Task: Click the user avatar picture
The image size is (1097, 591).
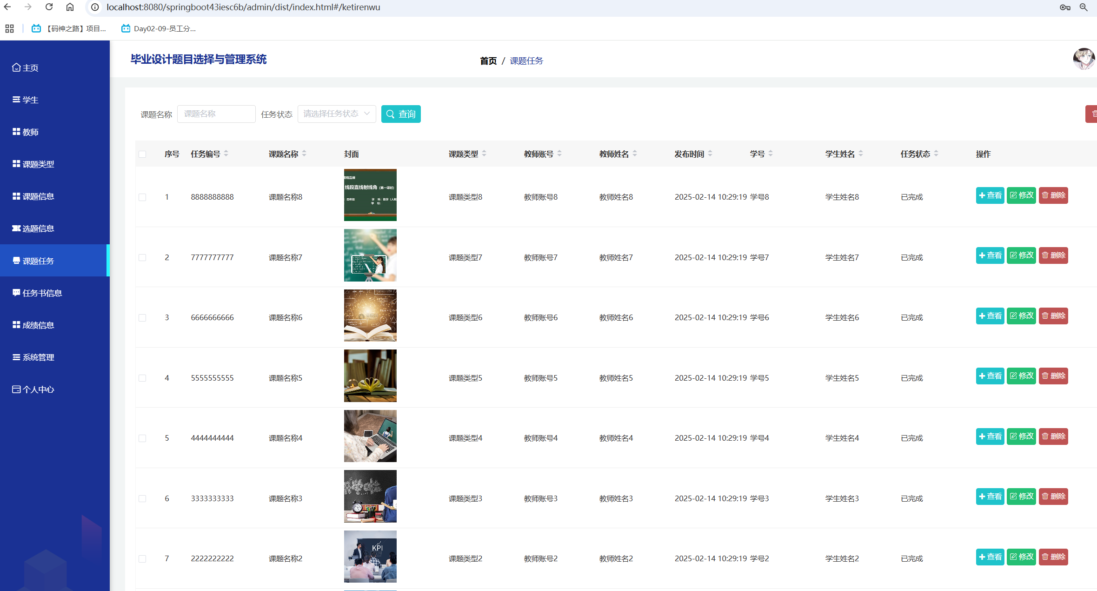Action: click(x=1084, y=59)
